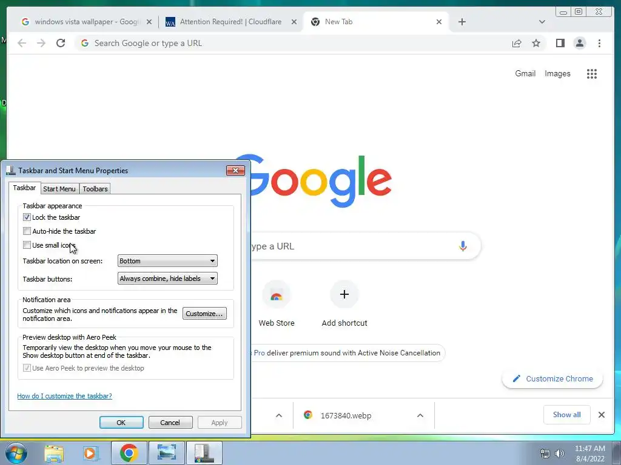The width and height of the screenshot is (621, 465).
Task: Open the Google apps grid
Action: [592, 73]
